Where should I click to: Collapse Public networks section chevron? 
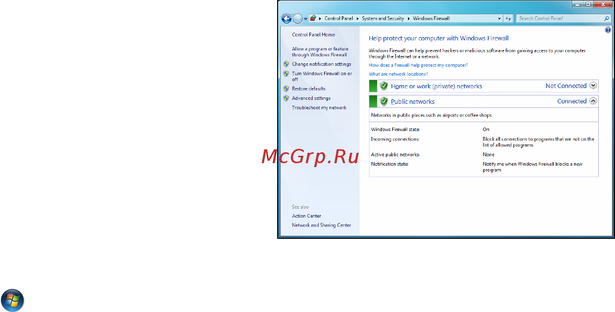pos(593,101)
